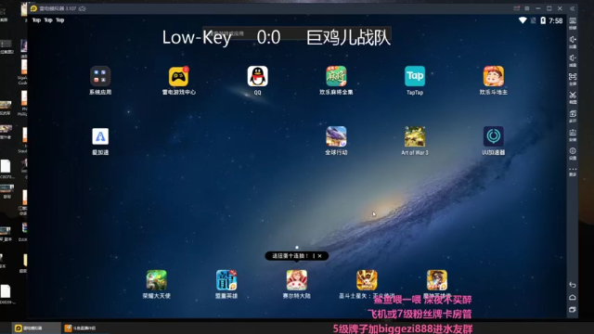
Task: Open the QQ penguin app
Action: (x=257, y=76)
